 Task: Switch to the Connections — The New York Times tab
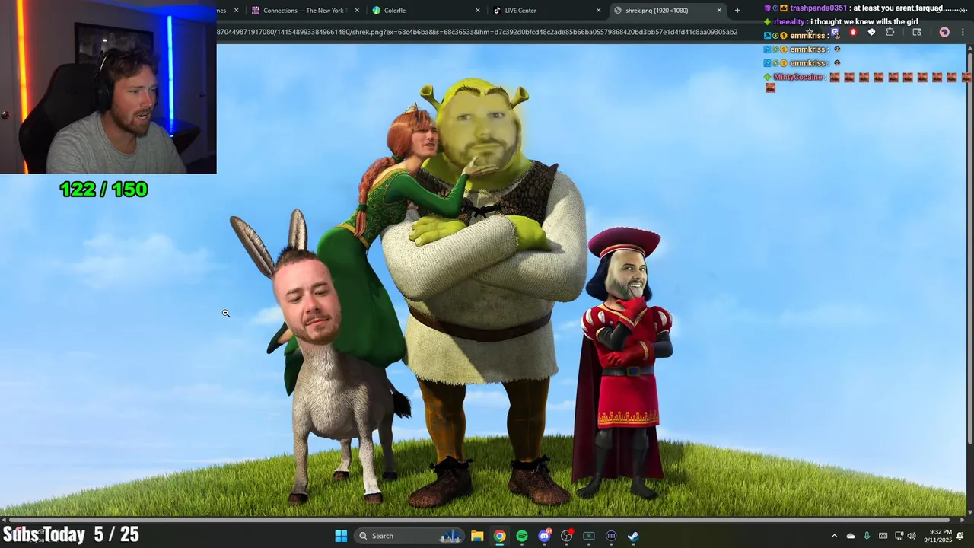coord(305,11)
